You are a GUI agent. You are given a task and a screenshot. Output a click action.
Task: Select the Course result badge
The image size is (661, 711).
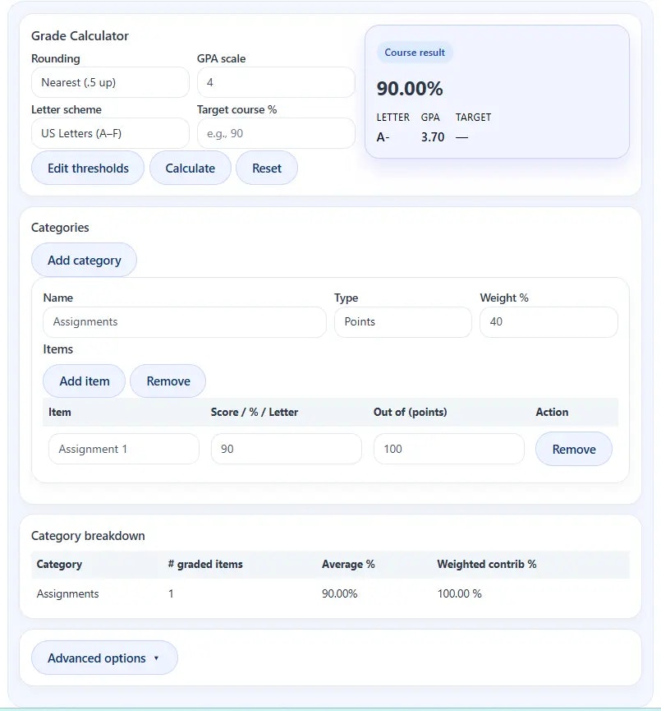[x=415, y=52]
